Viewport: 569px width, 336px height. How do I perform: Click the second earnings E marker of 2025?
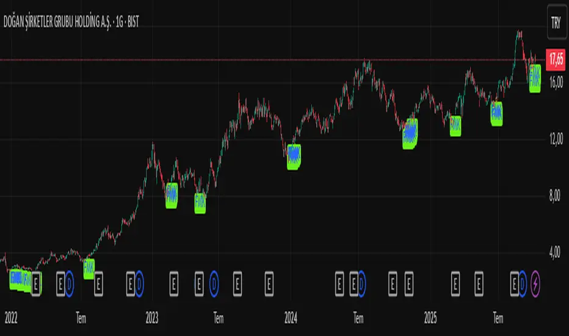tap(479, 284)
